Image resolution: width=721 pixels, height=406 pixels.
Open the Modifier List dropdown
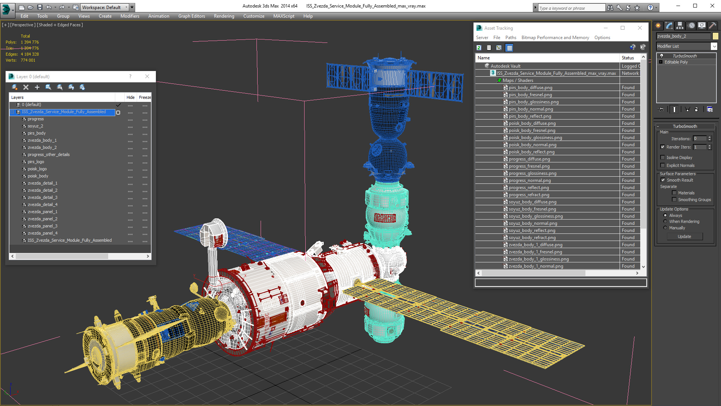click(714, 46)
